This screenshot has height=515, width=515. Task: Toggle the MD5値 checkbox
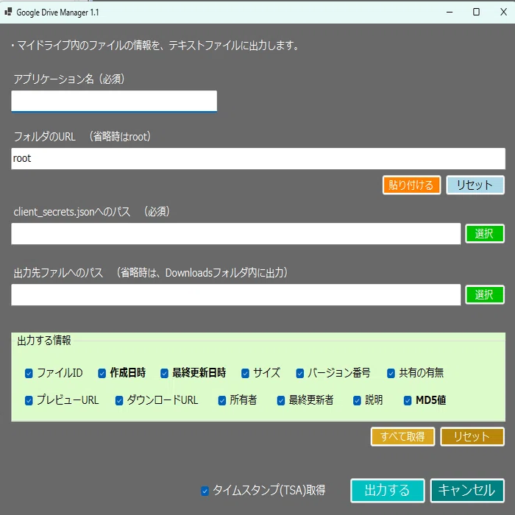pos(408,400)
